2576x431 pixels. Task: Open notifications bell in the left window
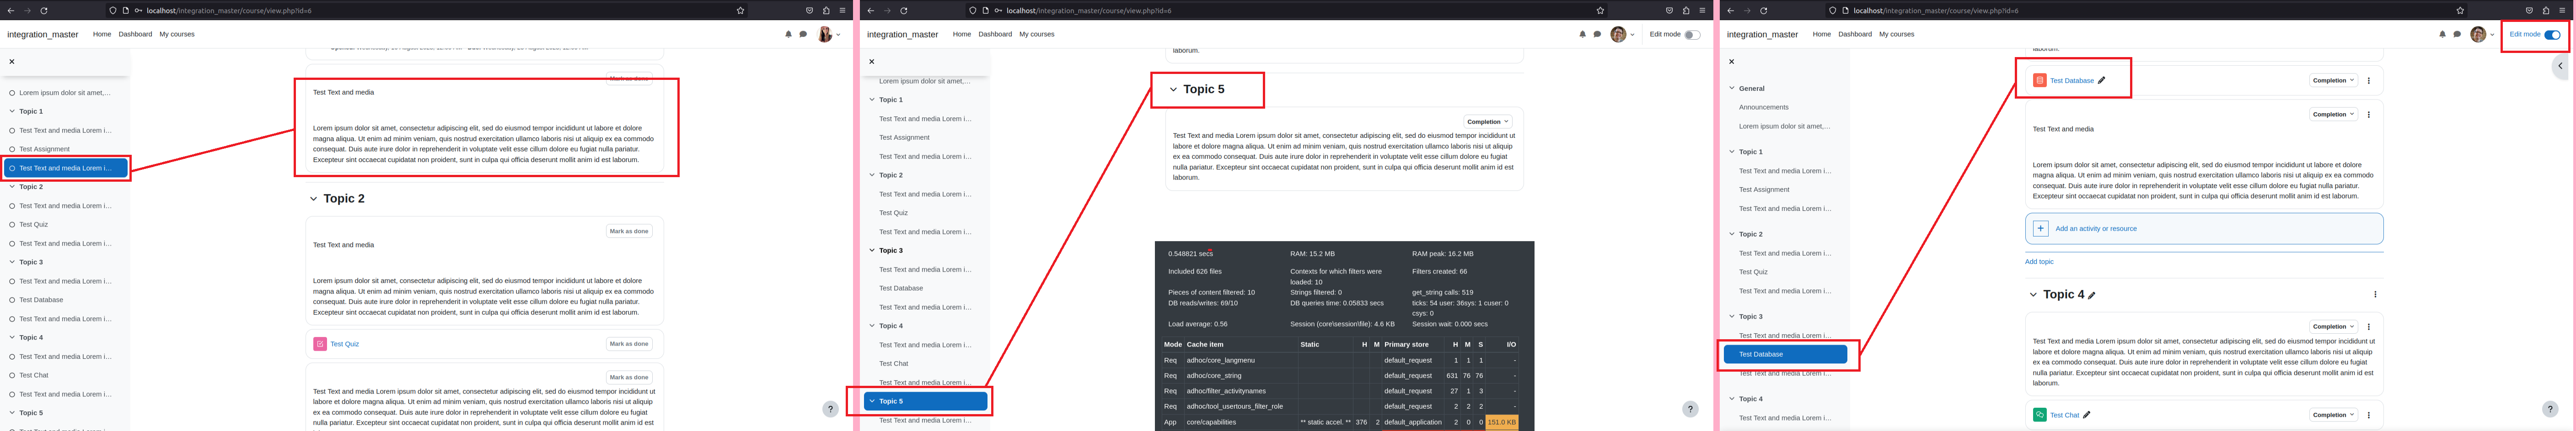pyautogui.click(x=788, y=34)
